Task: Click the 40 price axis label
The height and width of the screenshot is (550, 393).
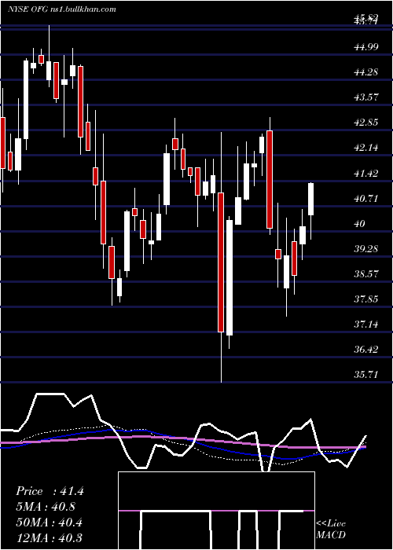Action: 360,223
